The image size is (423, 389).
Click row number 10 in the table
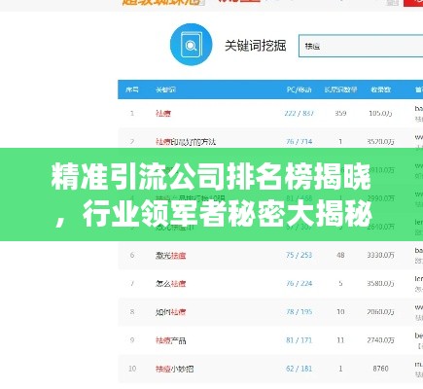132,369
